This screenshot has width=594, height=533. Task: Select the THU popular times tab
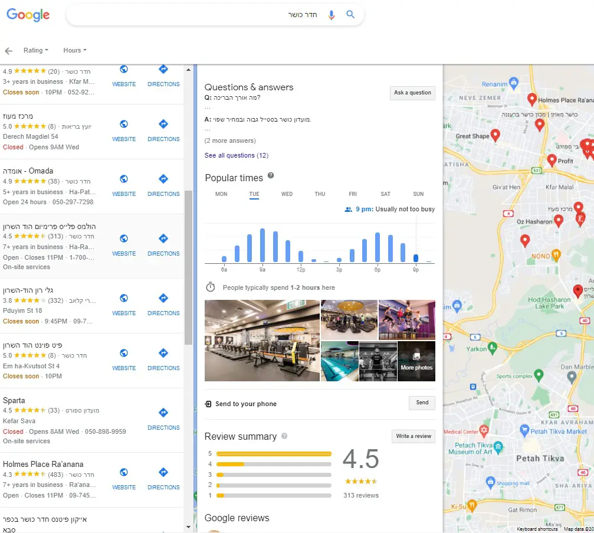click(x=320, y=194)
